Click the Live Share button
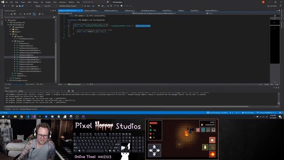284x160 pixels. click(x=272, y=6)
